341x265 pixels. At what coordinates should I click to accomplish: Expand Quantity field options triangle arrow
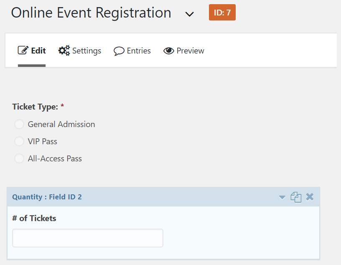pos(282,197)
